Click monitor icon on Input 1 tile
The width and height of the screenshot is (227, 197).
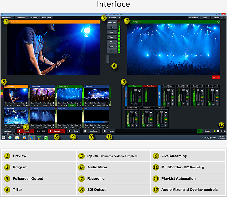coord(24,105)
